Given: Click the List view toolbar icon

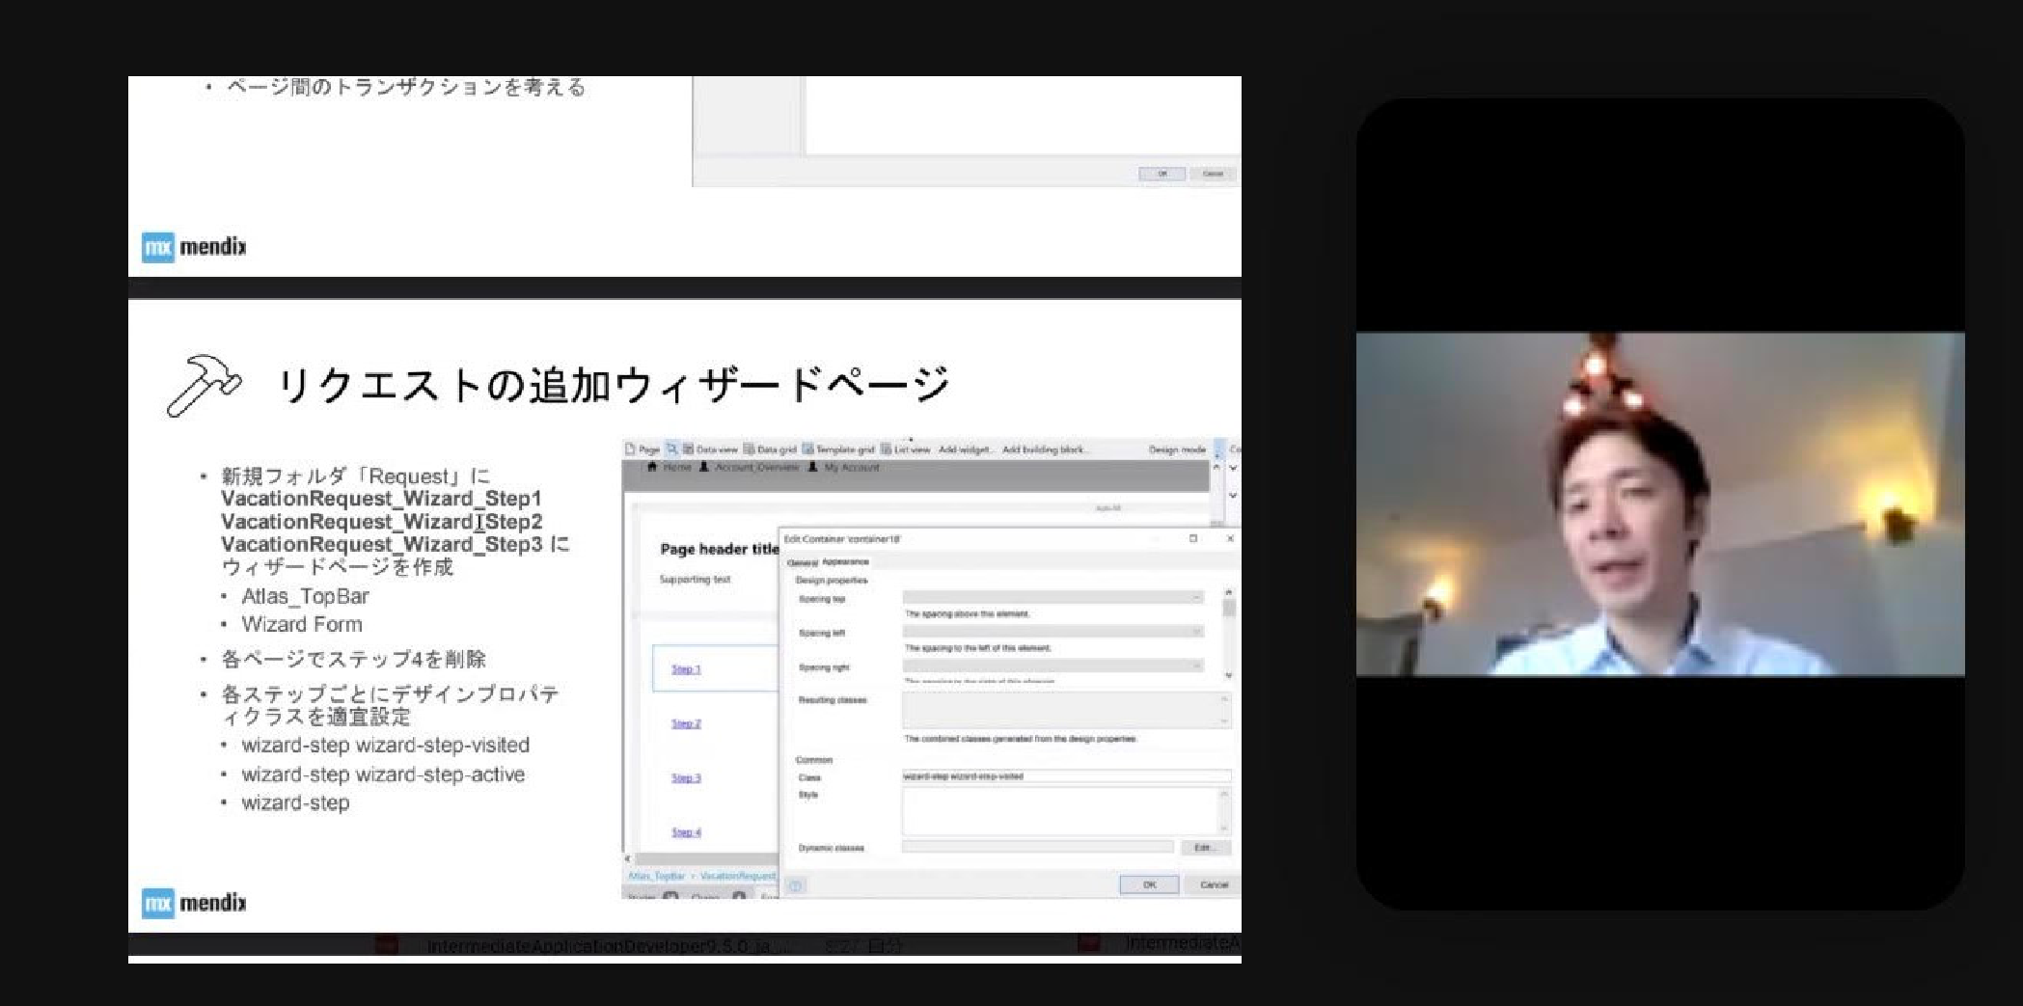Looking at the screenshot, I should pyautogui.click(x=886, y=449).
